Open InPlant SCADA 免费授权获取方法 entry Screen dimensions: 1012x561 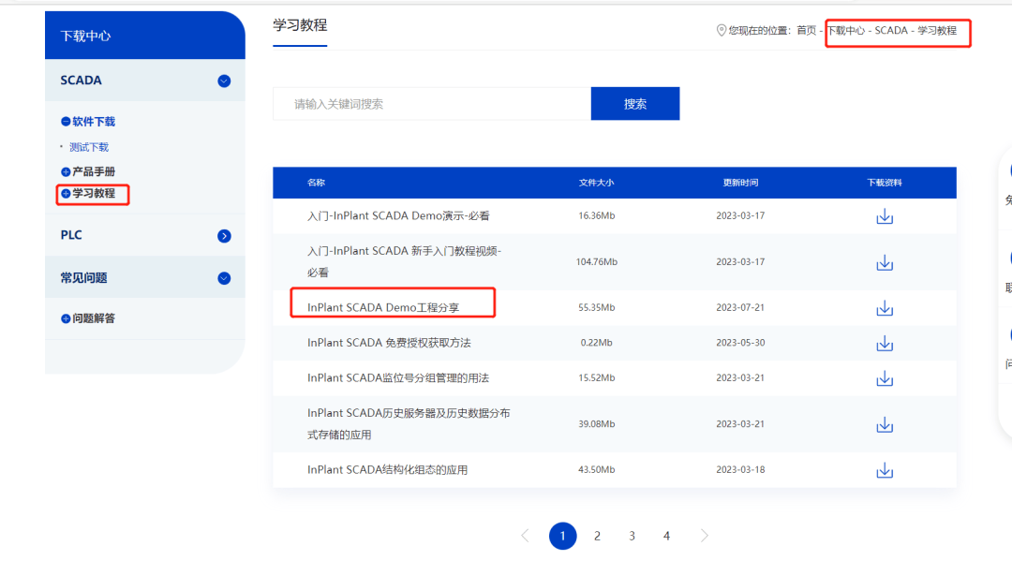[389, 343]
